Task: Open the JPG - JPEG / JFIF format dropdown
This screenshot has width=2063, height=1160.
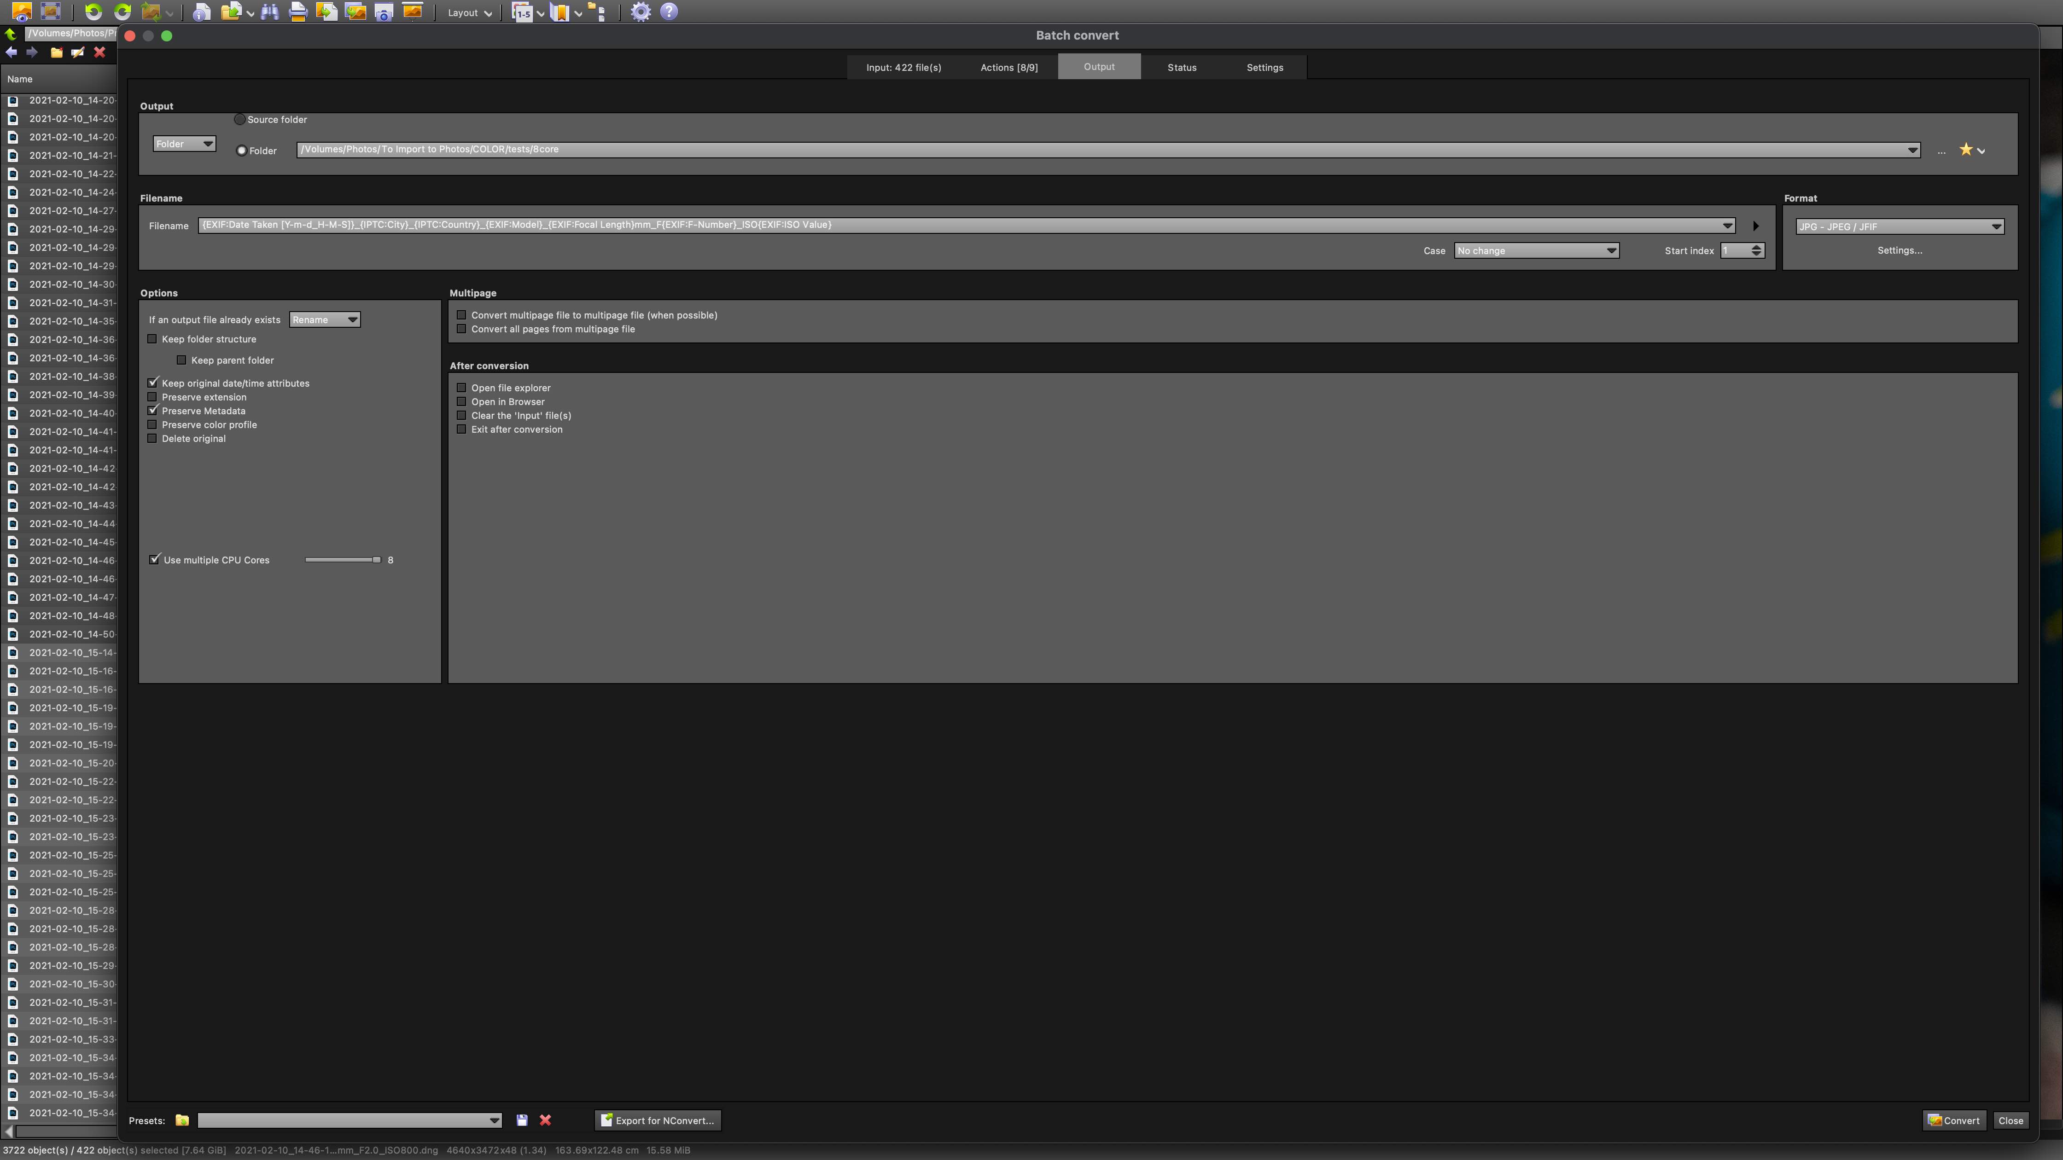Action: click(1899, 226)
